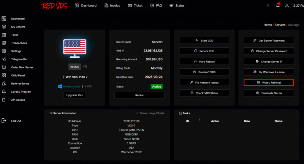Click the user profile icon
Screen dimensions: 304x164
pos(287,6)
